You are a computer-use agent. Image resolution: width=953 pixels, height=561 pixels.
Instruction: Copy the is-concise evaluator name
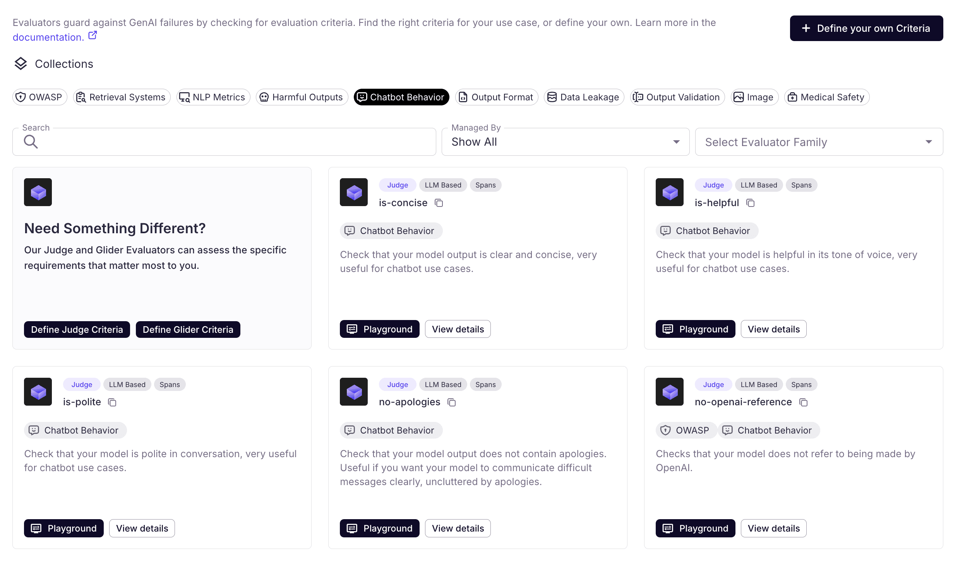pos(439,203)
